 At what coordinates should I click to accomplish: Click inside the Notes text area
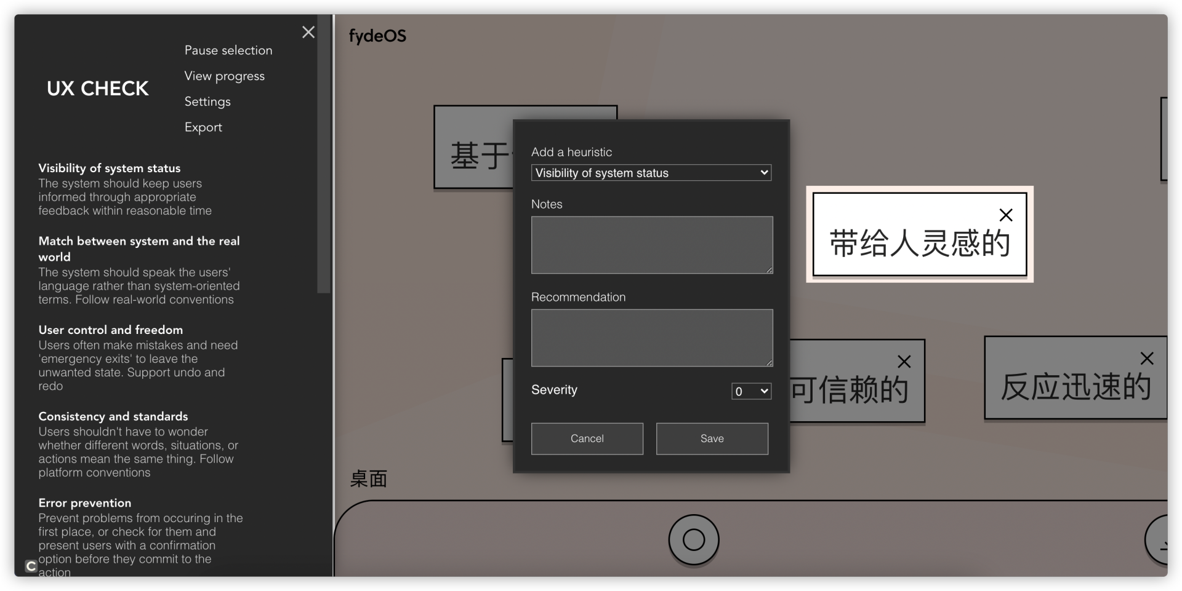click(652, 245)
